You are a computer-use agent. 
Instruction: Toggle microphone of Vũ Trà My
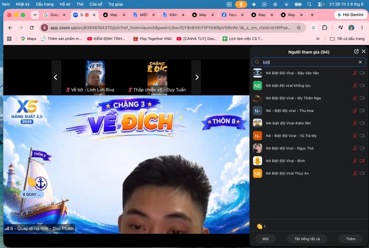click(355, 136)
